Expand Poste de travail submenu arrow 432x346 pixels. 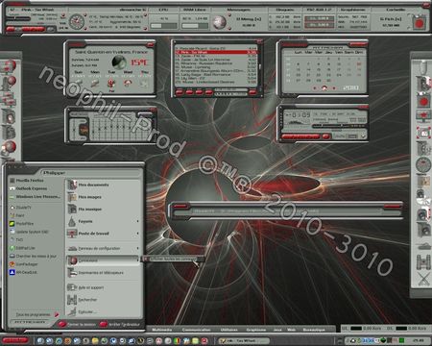[137, 234]
